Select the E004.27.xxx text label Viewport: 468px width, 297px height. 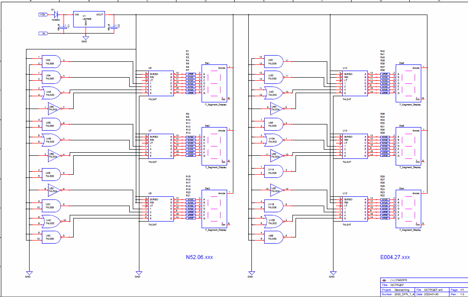(x=395, y=257)
